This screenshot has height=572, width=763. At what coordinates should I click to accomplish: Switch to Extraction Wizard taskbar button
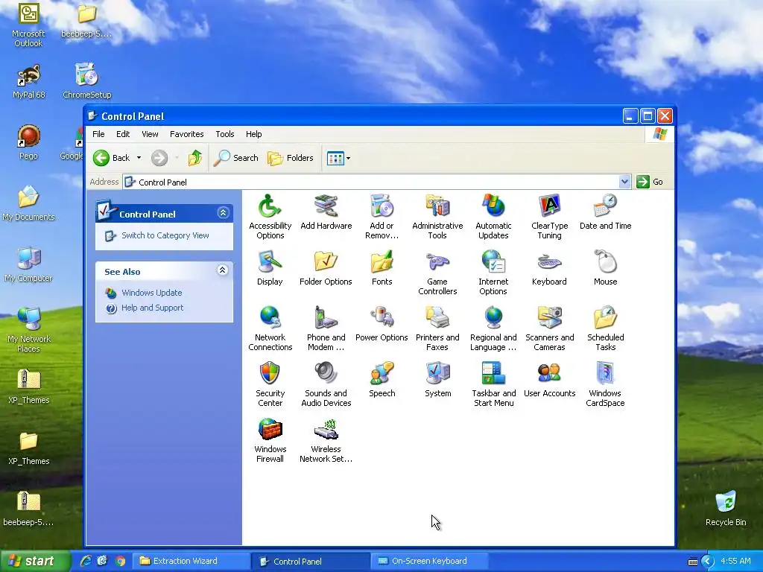(x=191, y=562)
